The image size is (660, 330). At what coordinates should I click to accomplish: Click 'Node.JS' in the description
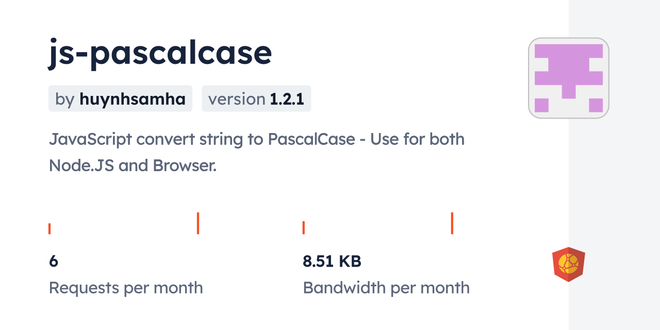(81, 166)
